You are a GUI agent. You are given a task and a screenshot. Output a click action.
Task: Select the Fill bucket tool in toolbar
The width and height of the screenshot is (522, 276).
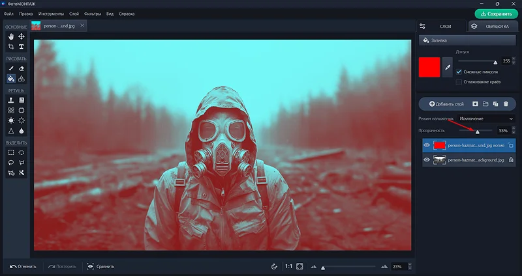point(11,79)
